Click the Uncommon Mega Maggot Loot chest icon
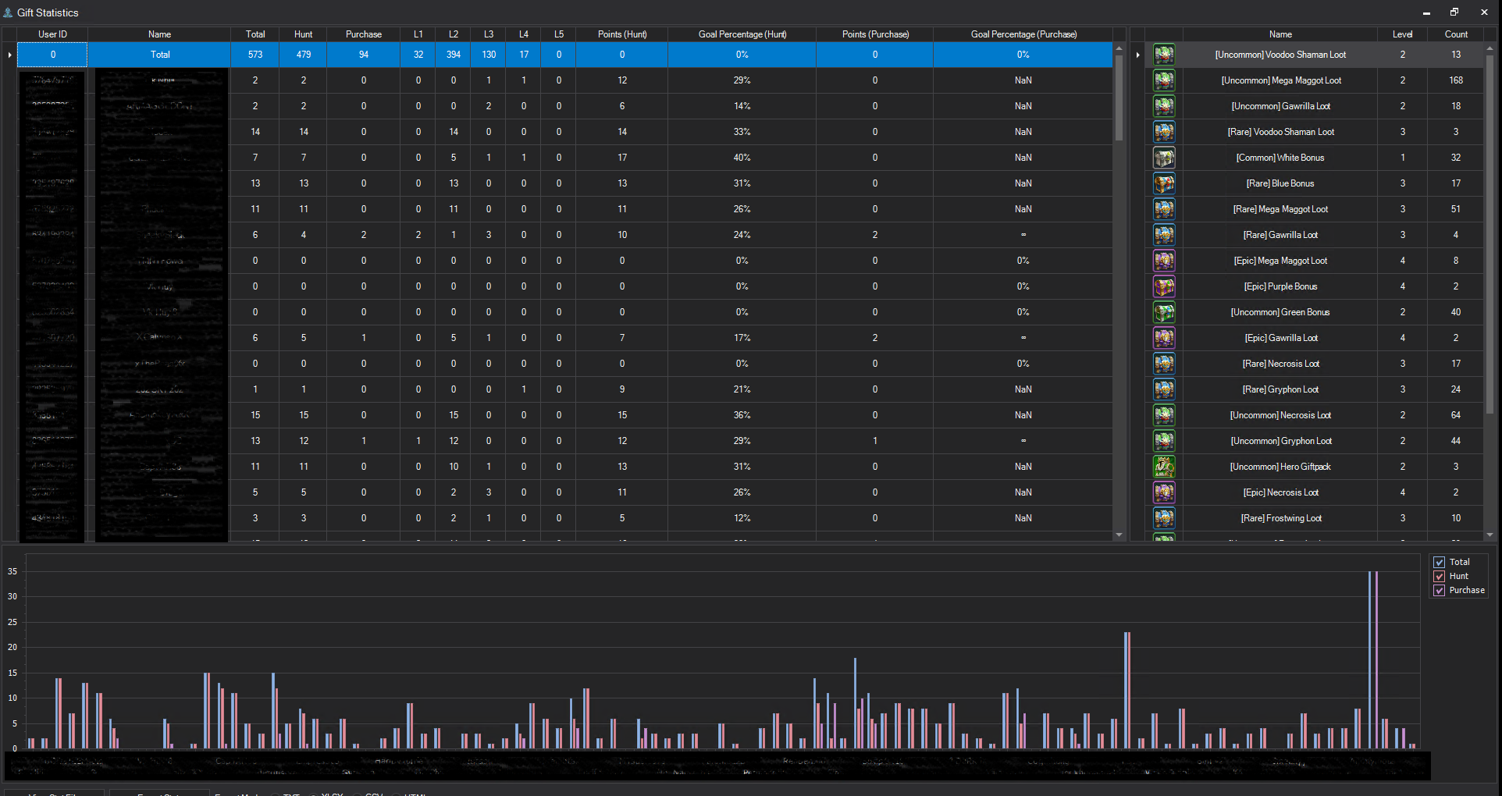1502x796 pixels. pos(1164,80)
